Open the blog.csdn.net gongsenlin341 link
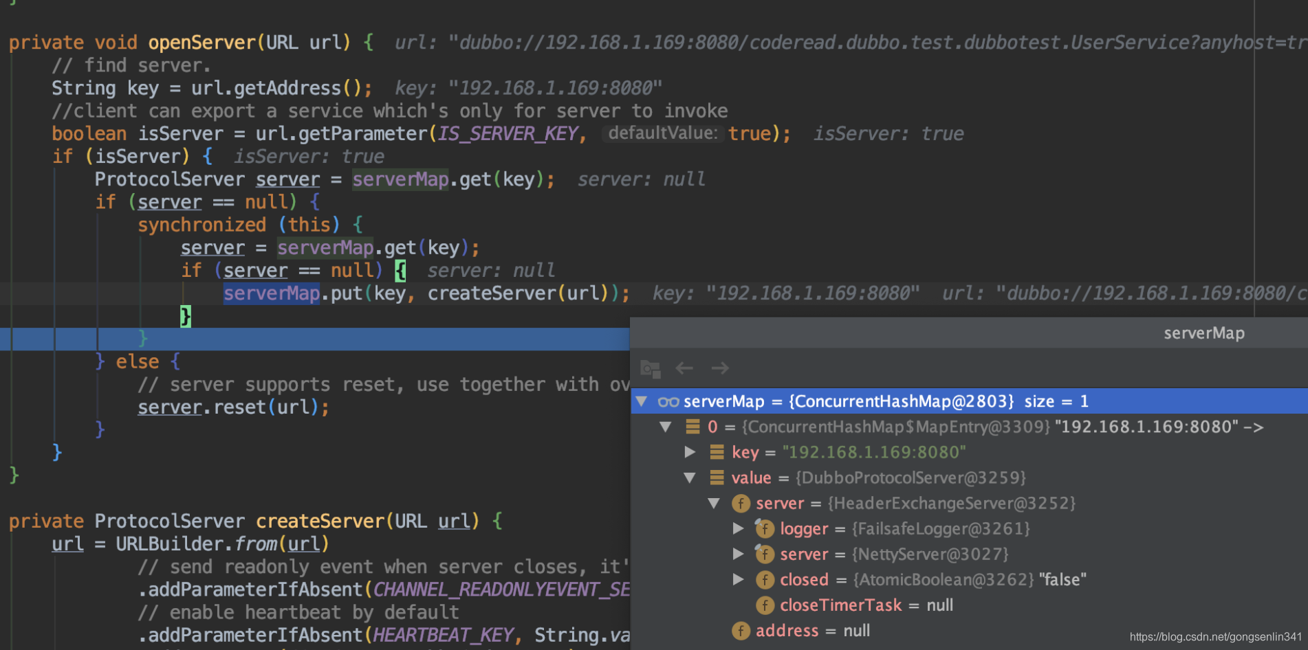 pos(1216,637)
